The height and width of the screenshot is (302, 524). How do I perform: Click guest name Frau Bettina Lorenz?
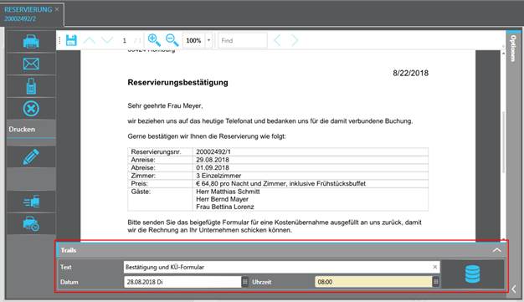(225, 207)
